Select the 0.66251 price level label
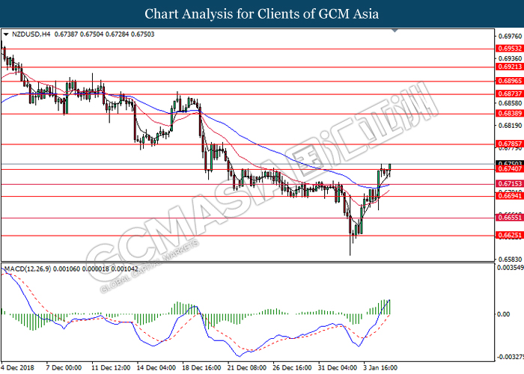Viewport: 524px width, 374px height. (x=510, y=235)
